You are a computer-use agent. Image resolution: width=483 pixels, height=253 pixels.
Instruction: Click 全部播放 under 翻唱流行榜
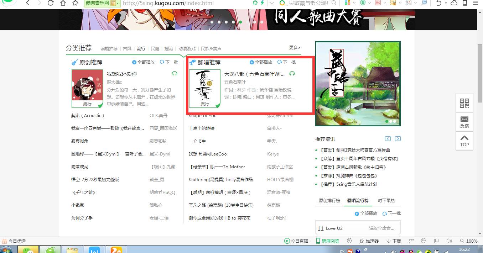[x=366, y=214]
